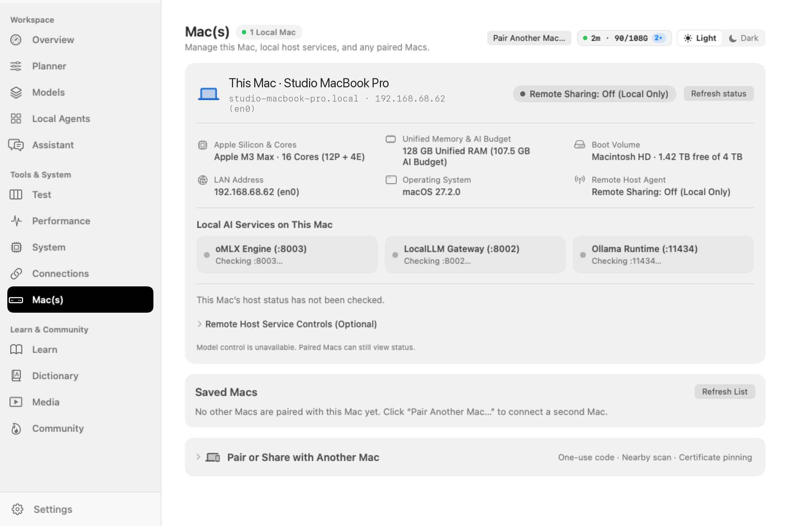
Task: Click the Community flame icon
Action: pos(16,428)
